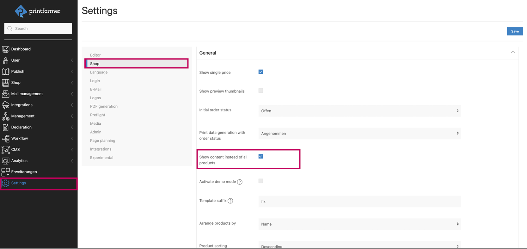The height and width of the screenshot is (249, 527).
Task: Click the Workflow icon in sidebar
Action: click(x=5, y=139)
